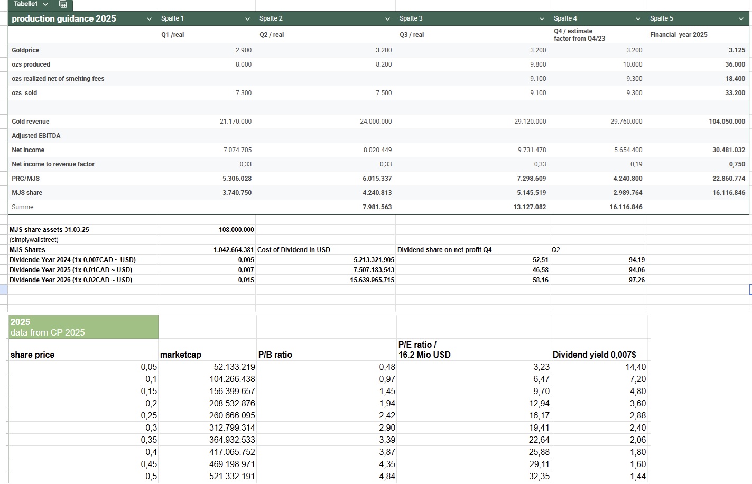Viewport: 752px width, 484px height.
Task: Select the MJS Shares value 1.042.664.381
Action: 234,250
